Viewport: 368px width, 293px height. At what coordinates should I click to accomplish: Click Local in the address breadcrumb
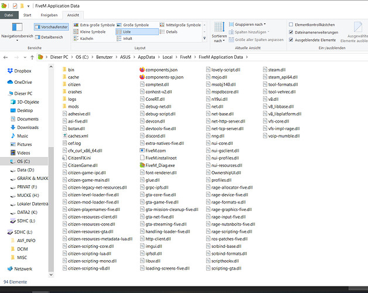168,57
